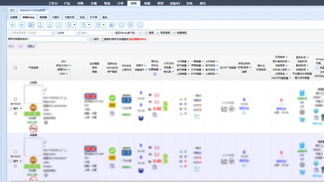This screenshot has width=324, height=182.
Task: Click the 总记录数(6005) record count text
Action: [138, 39]
